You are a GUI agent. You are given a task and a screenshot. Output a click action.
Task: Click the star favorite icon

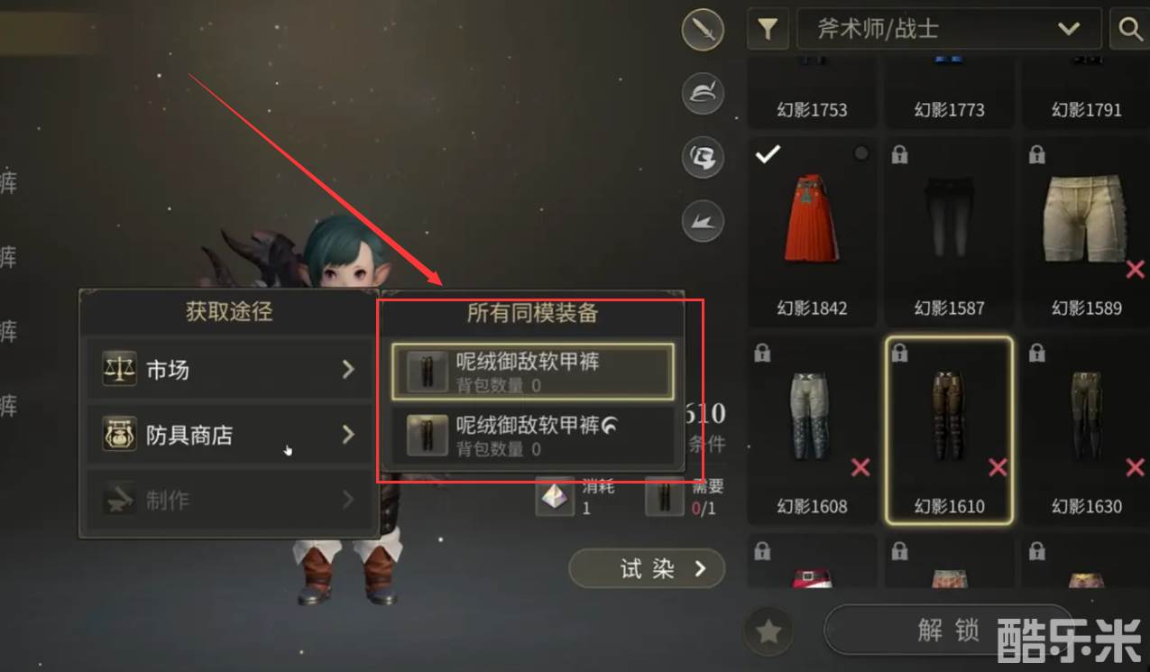[x=768, y=631]
